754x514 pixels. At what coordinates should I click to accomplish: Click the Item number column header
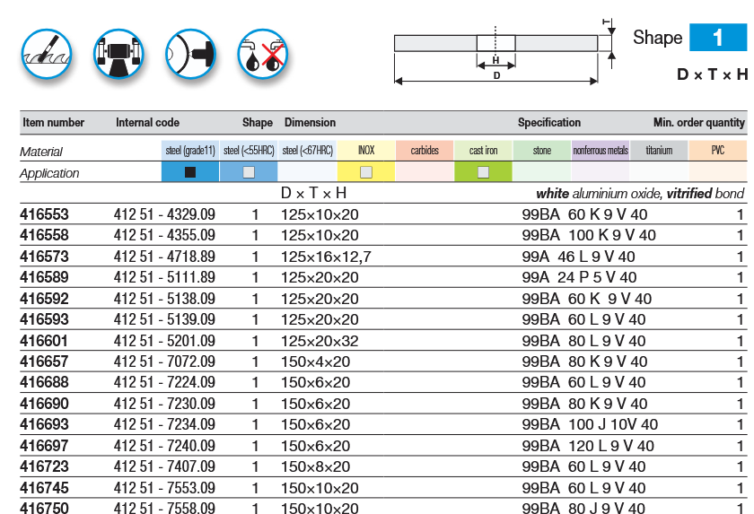click(54, 123)
